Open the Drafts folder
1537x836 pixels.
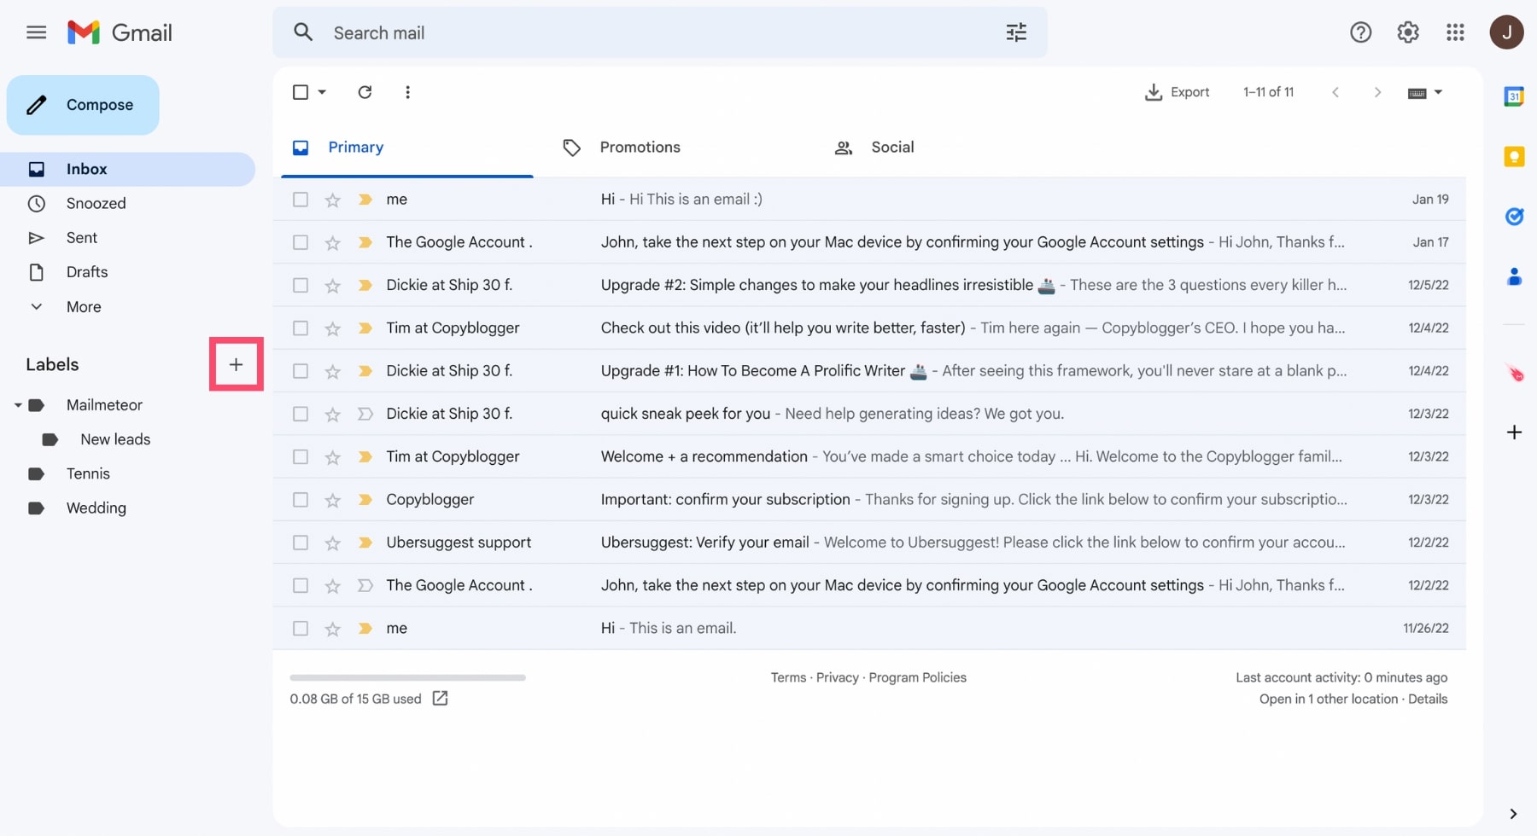128,272
